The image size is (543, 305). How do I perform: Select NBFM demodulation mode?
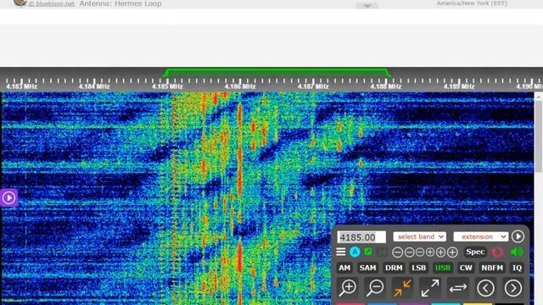pyautogui.click(x=492, y=268)
